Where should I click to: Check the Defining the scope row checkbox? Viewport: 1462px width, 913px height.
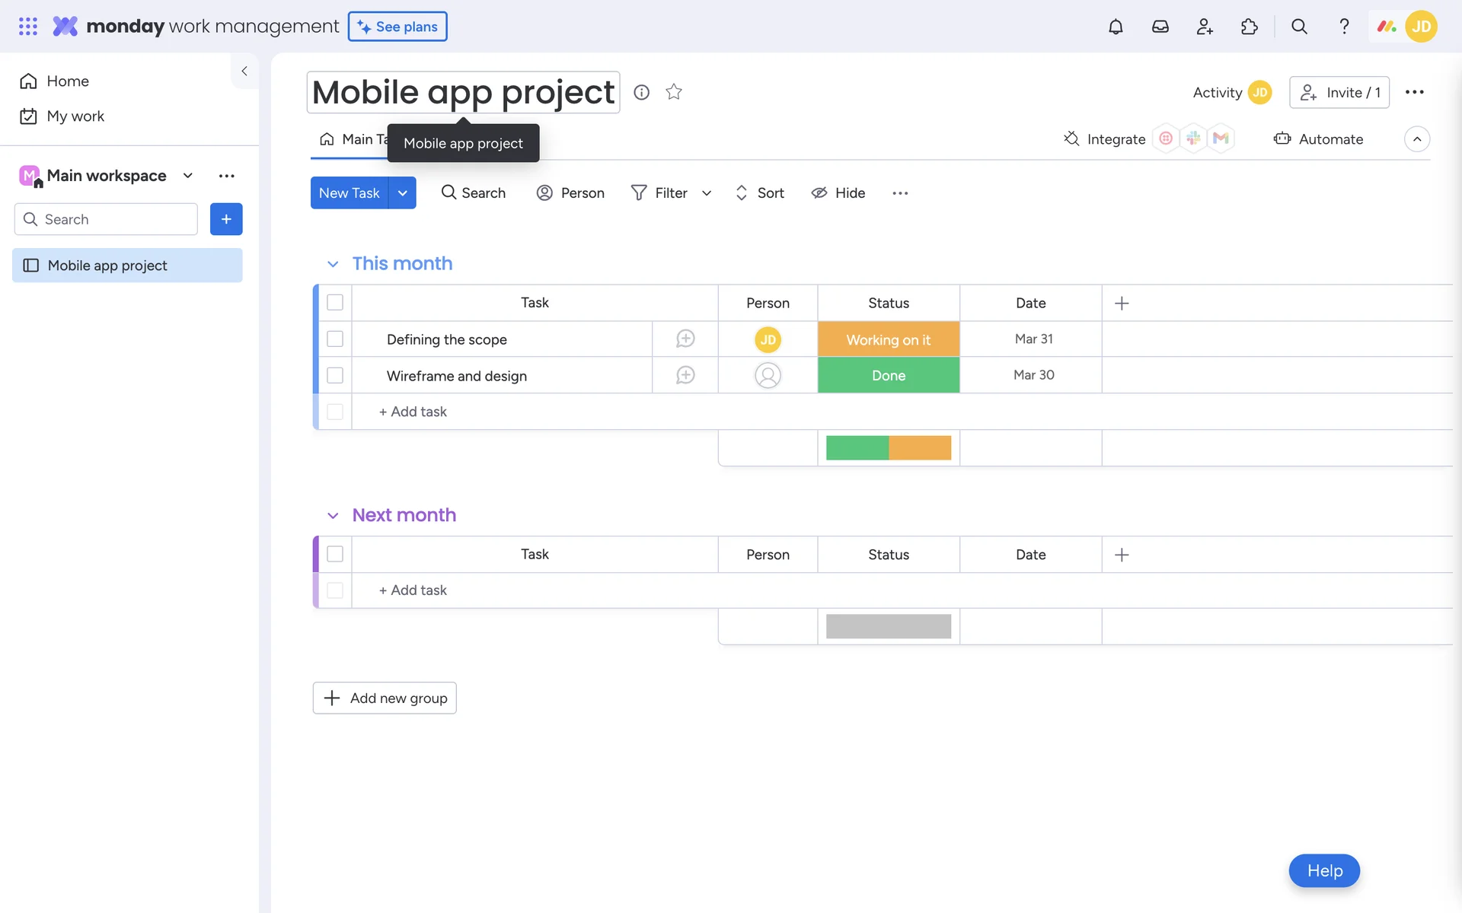pyautogui.click(x=335, y=339)
